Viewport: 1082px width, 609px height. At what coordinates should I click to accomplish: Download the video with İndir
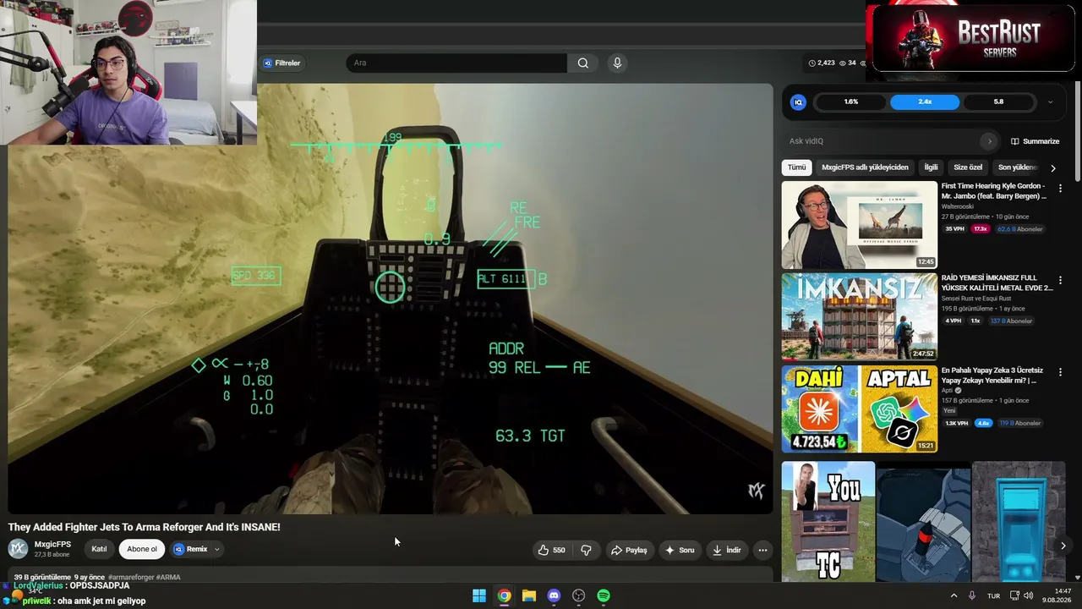click(x=727, y=550)
